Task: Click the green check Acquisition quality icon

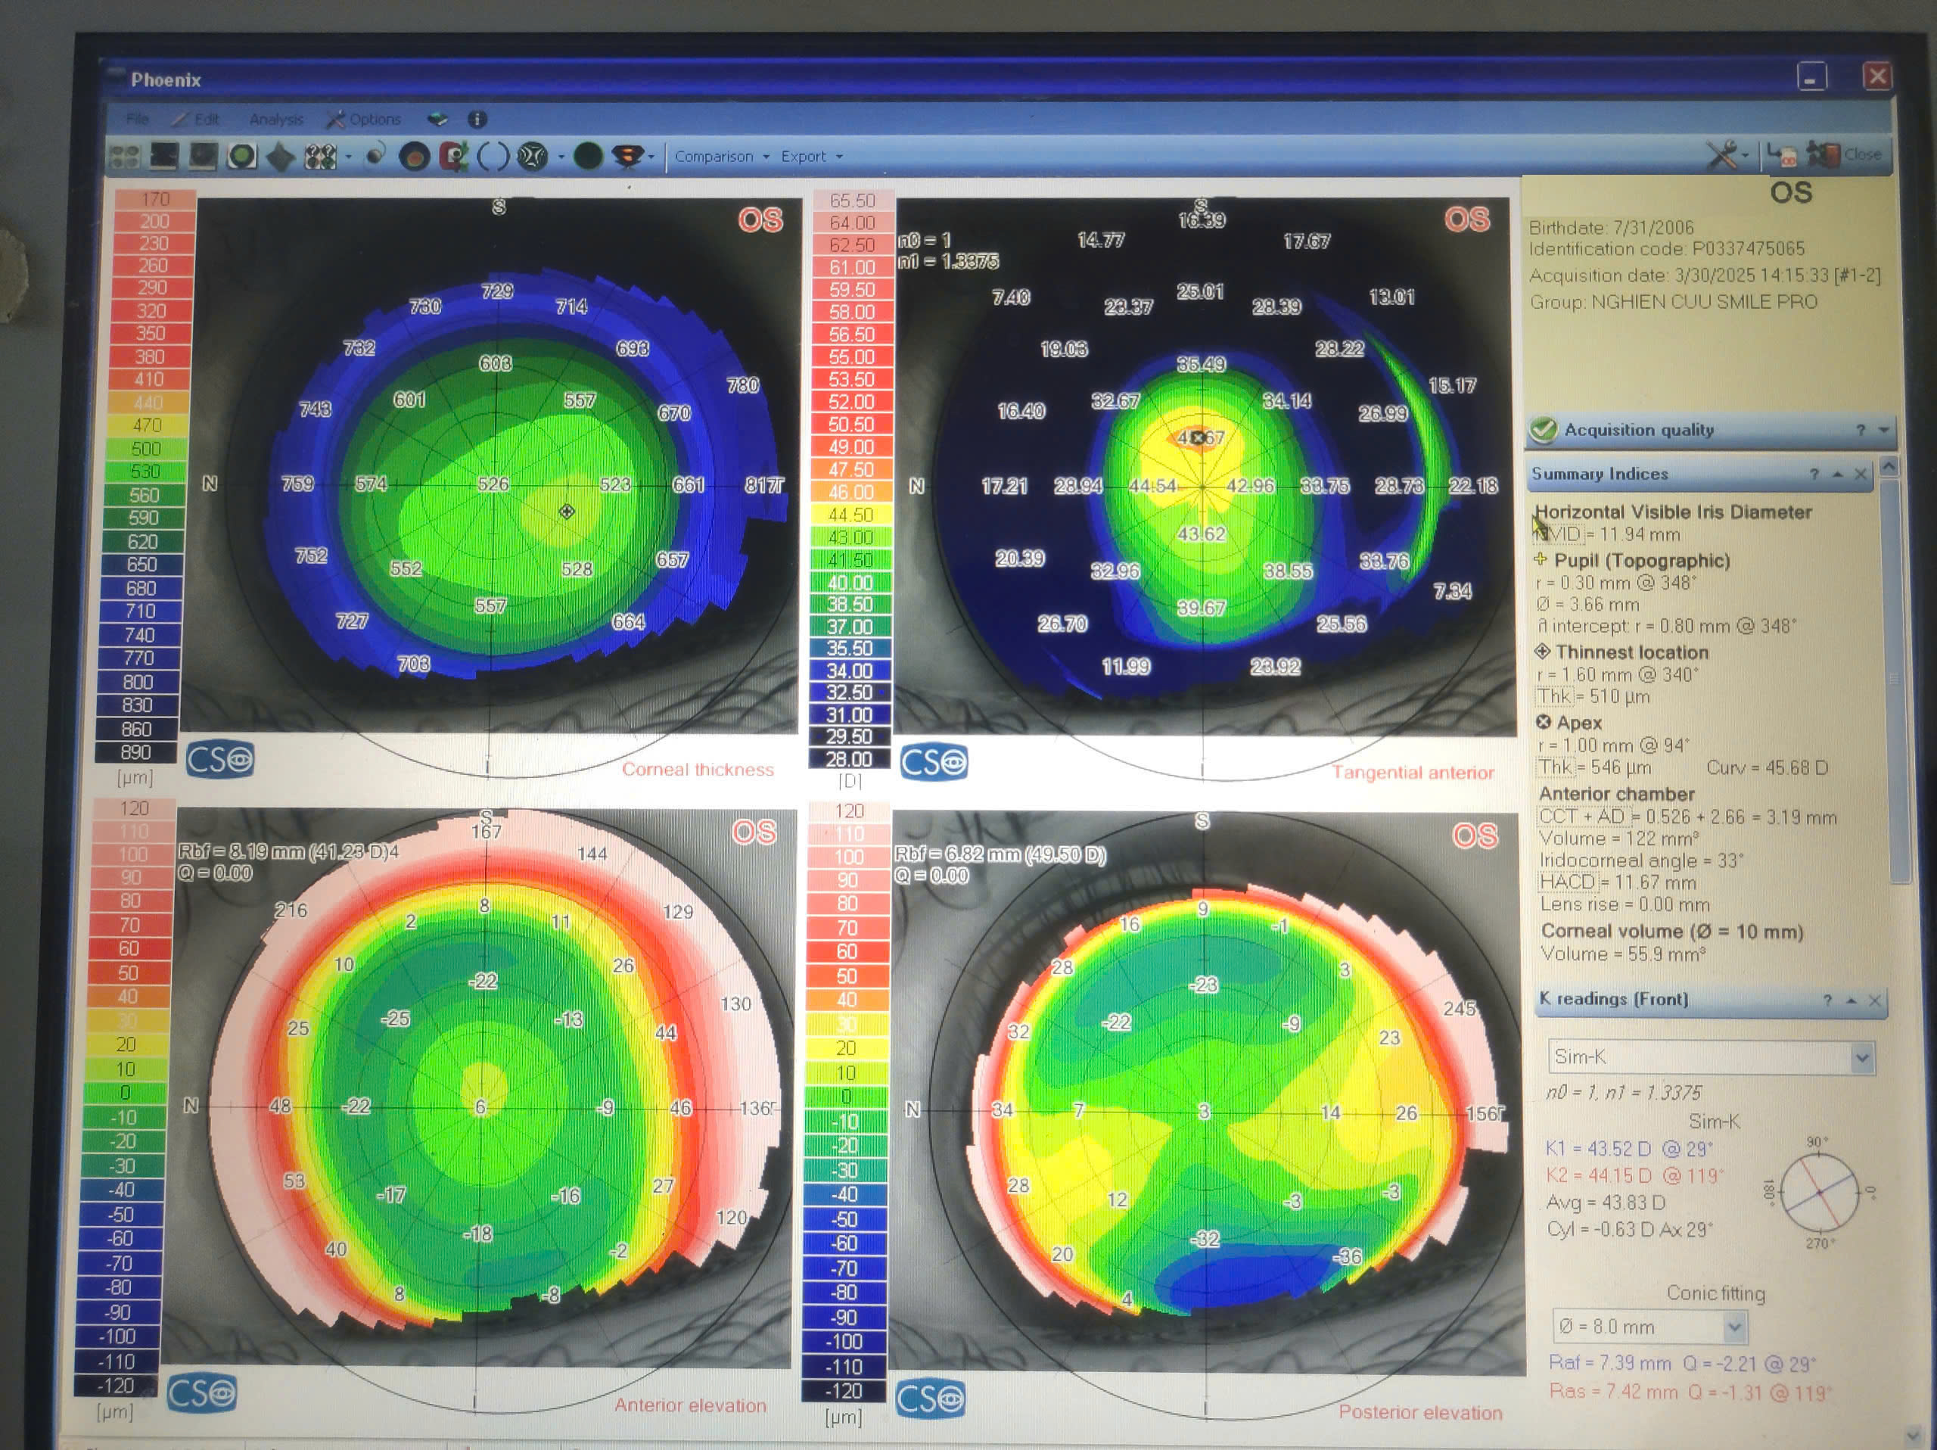Action: 1543,430
